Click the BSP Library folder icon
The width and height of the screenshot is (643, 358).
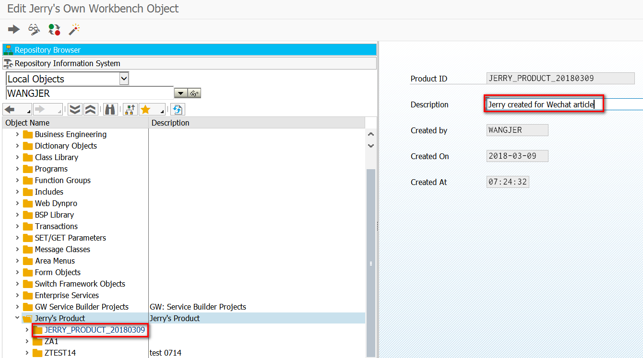pos(28,215)
